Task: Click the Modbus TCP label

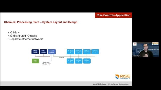Action: click(46, 64)
